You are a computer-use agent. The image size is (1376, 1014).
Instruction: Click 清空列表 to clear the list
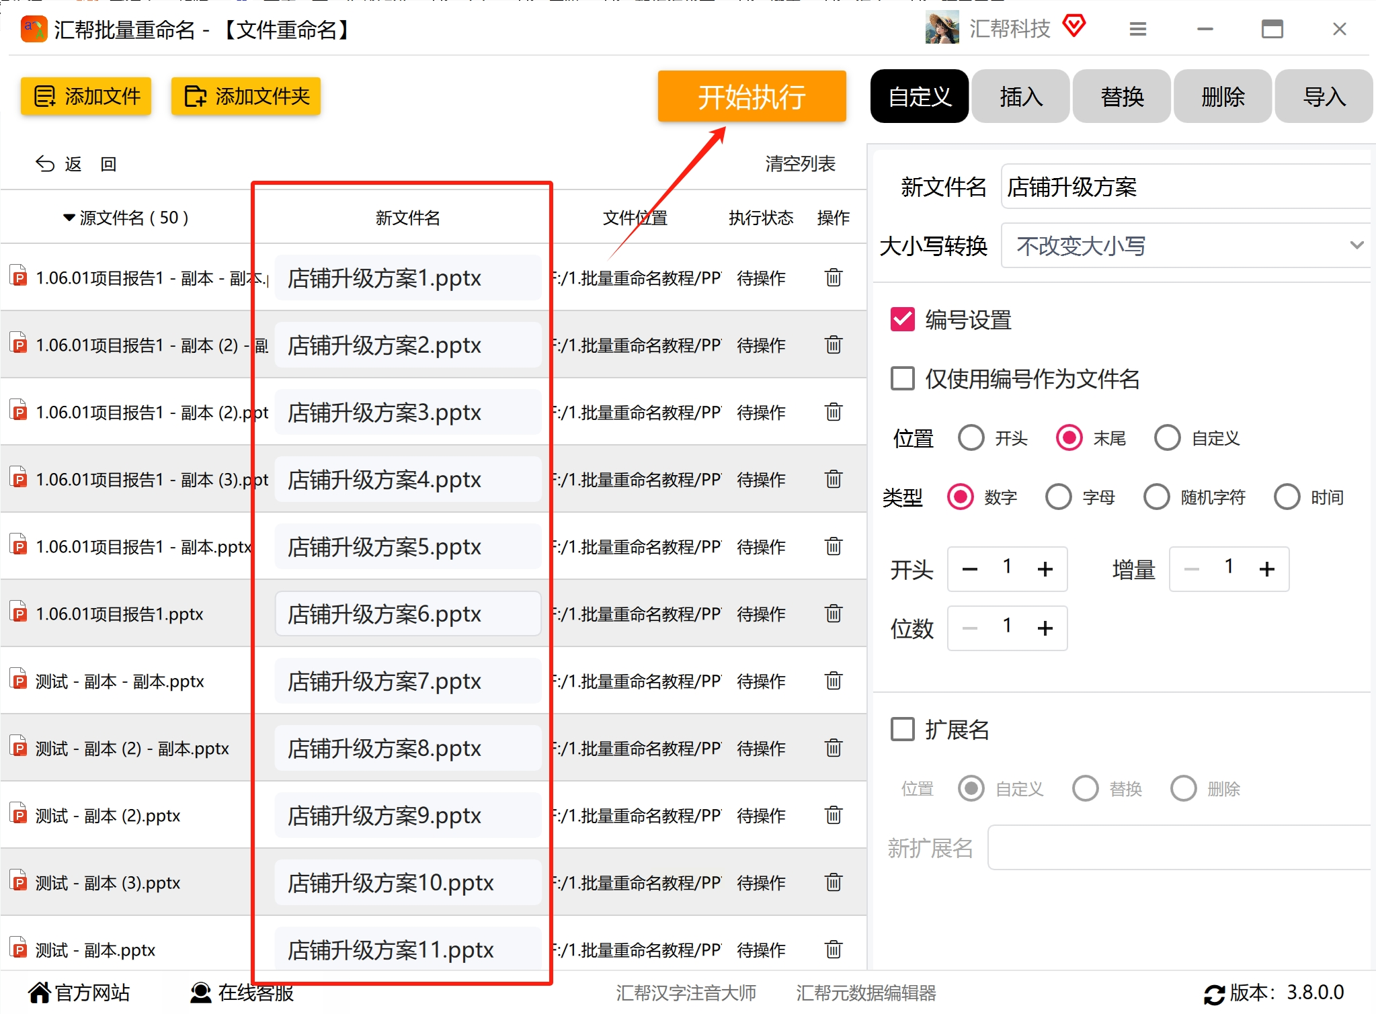point(799,164)
